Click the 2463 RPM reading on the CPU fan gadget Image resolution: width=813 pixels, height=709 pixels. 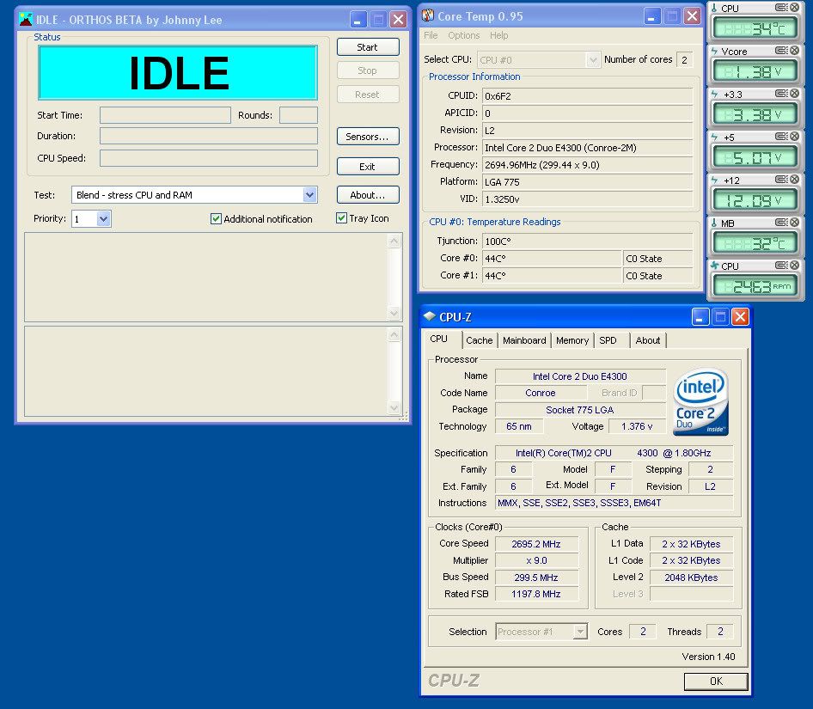tap(755, 286)
